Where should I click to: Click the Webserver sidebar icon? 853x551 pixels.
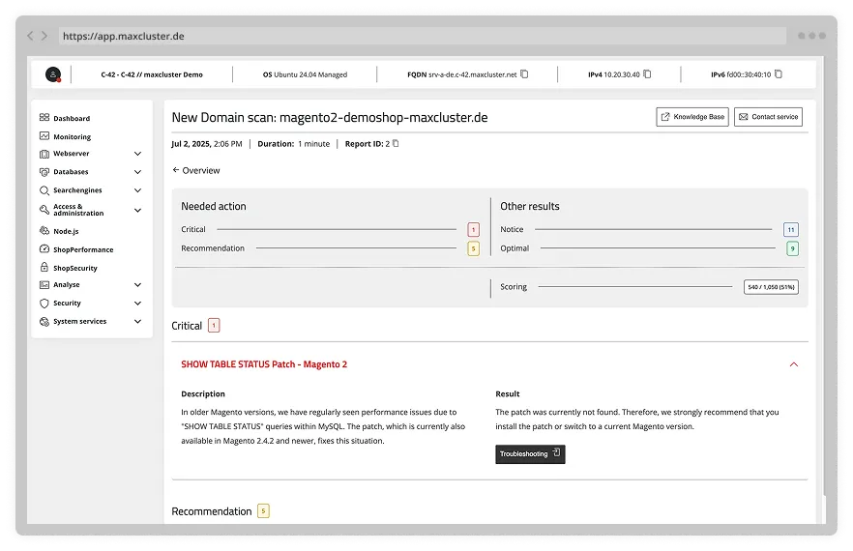tap(44, 154)
